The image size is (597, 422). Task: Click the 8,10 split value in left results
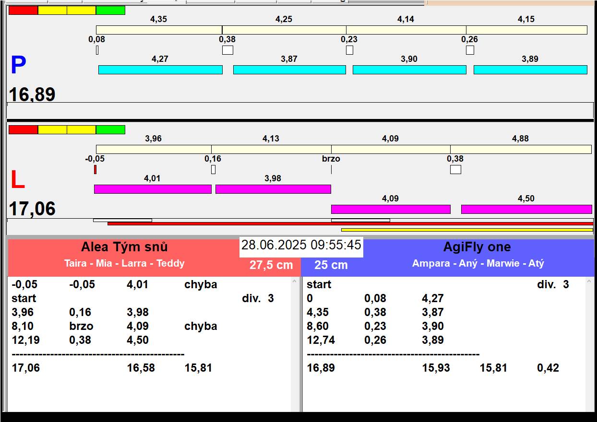(x=23, y=326)
